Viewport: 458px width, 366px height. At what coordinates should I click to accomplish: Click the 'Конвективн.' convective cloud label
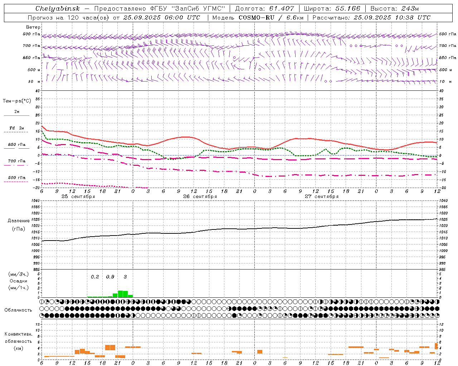18,334
